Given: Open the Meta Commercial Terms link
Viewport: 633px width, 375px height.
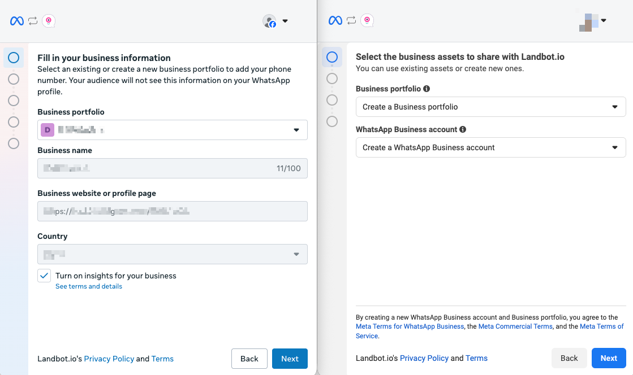Looking at the screenshot, I should pos(515,326).
